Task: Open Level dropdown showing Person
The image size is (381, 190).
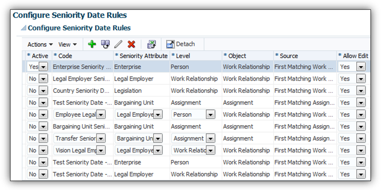Action: coord(210,115)
